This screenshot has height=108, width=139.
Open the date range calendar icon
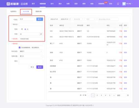70,19
